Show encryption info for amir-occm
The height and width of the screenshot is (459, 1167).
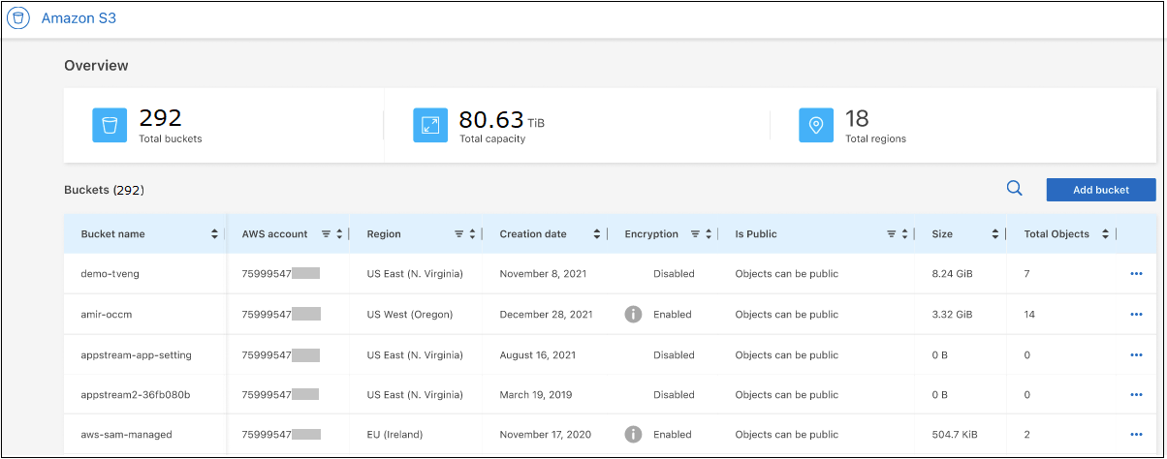click(633, 314)
